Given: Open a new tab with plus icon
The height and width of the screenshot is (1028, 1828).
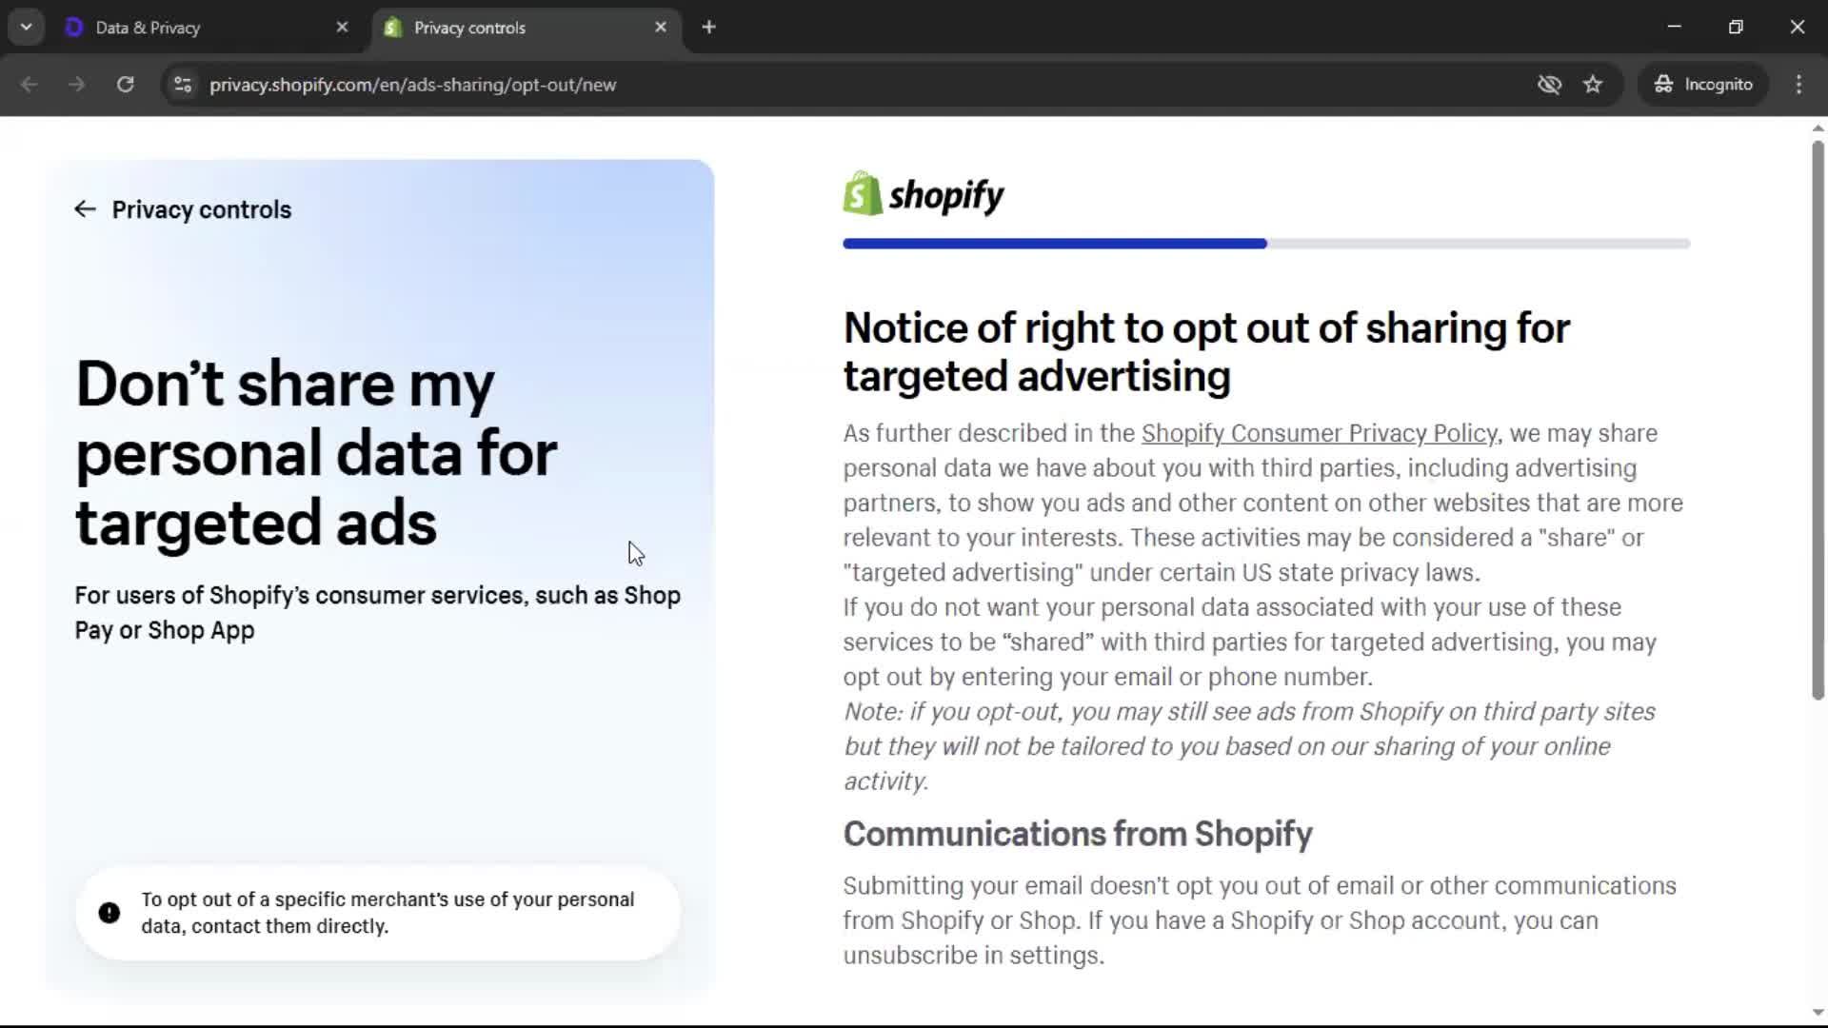Looking at the screenshot, I should pos(708,28).
